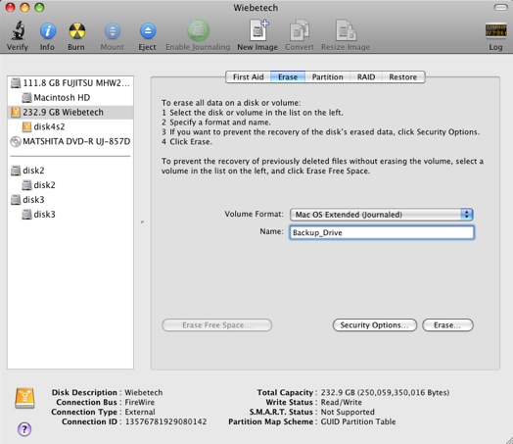Open the Info toolbar icon
The image size is (513, 444).
click(48, 31)
